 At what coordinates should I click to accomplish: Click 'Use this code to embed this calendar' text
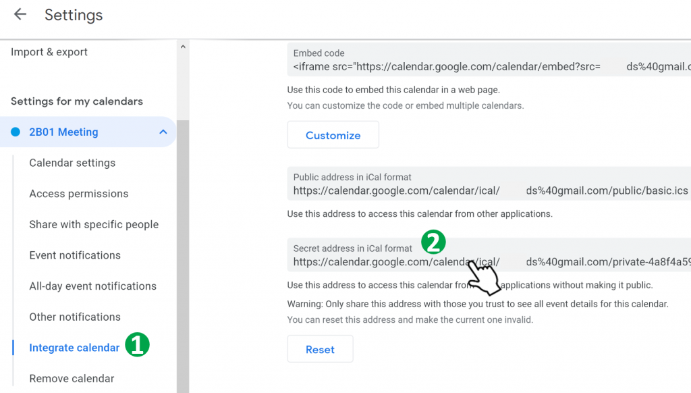click(393, 90)
